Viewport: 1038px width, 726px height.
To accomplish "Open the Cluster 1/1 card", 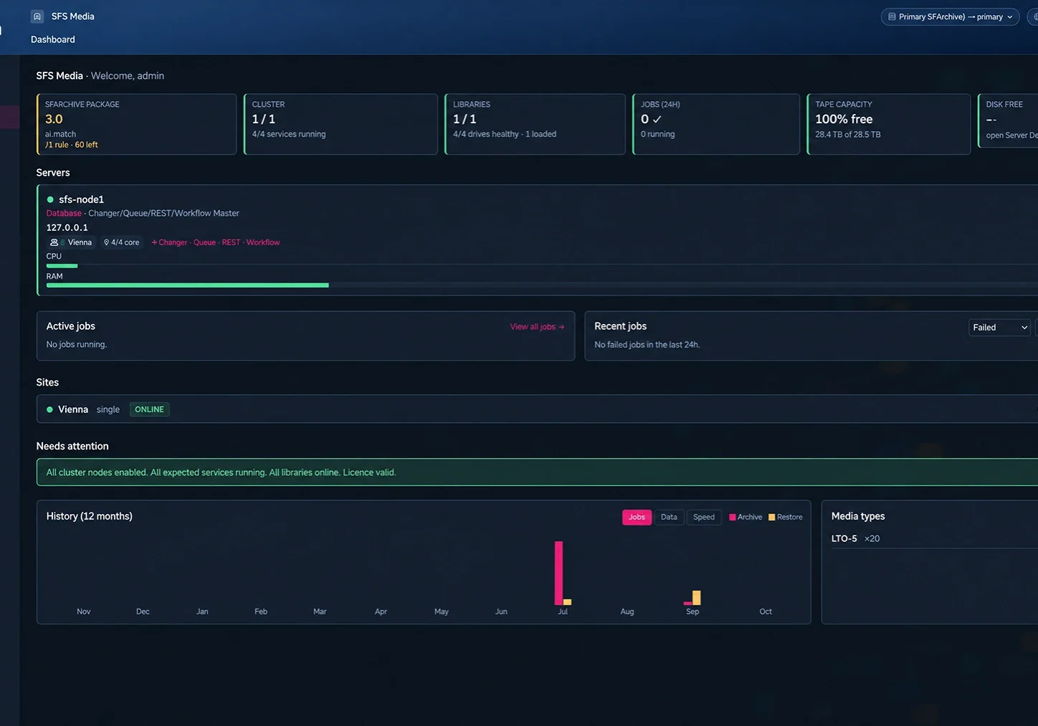I will point(341,124).
